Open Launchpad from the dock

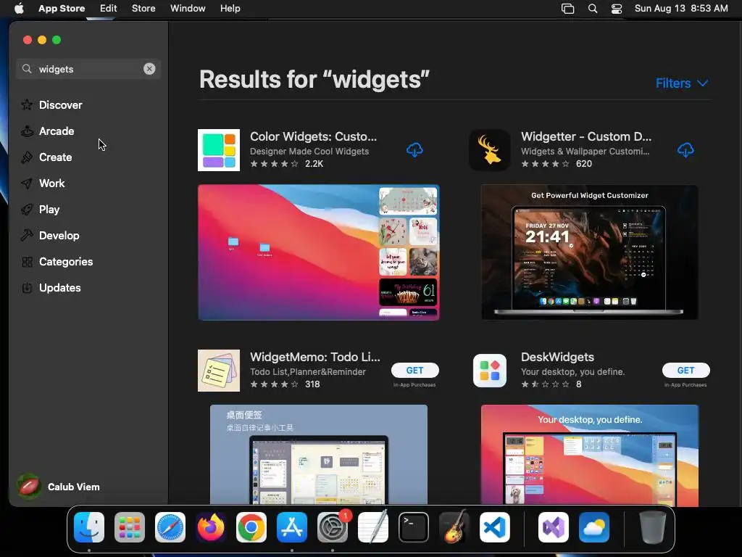[x=130, y=527]
